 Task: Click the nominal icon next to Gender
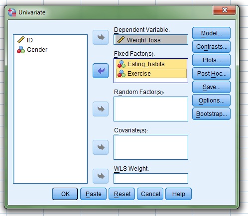click(21, 50)
